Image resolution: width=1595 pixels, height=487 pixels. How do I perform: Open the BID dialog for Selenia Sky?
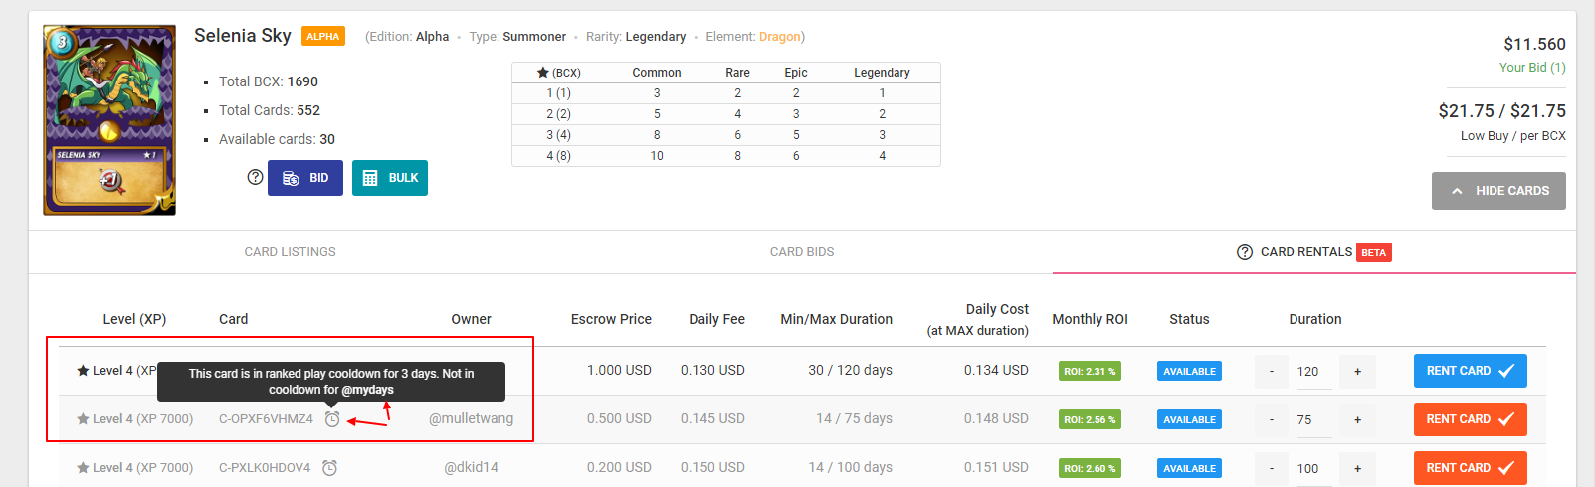[305, 178]
